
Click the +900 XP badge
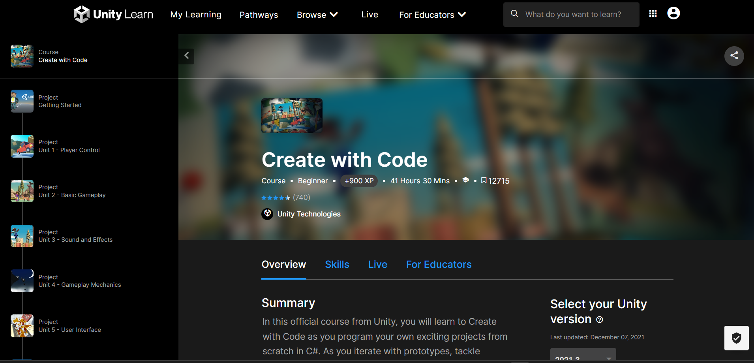pyautogui.click(x=359, y=181)
